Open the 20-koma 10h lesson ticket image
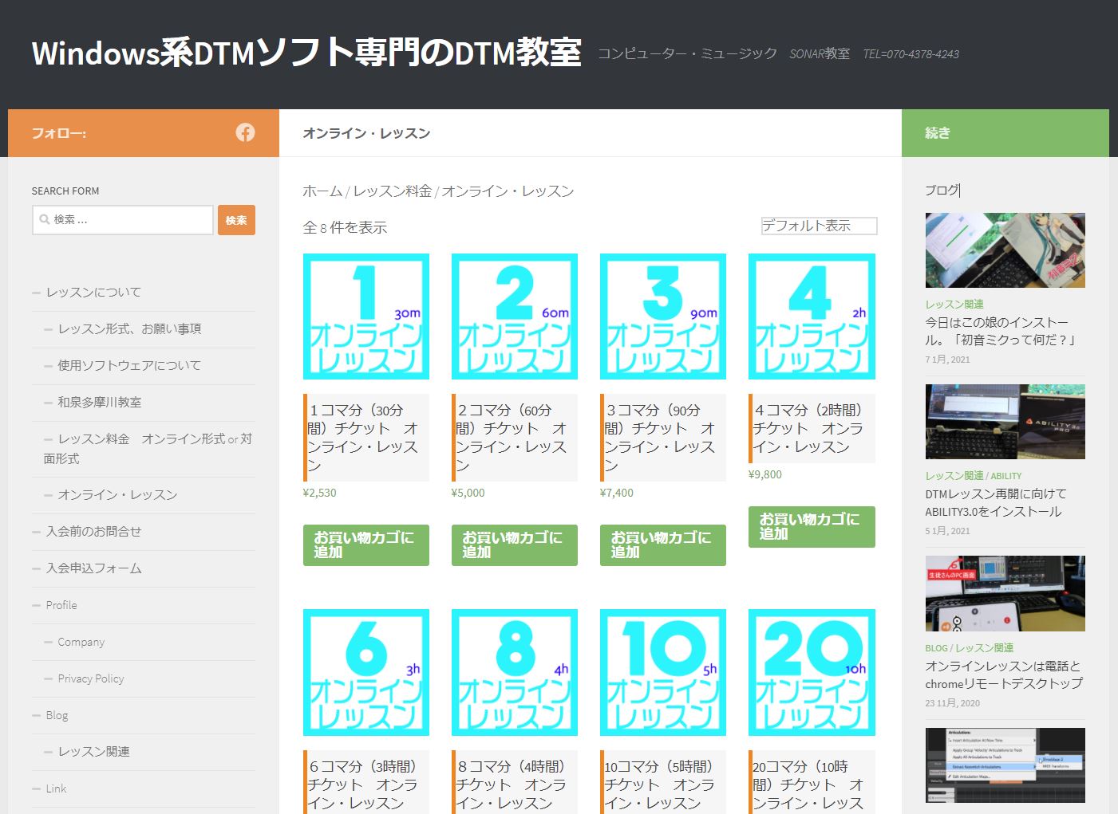The height and width of the screenshot is (814, 1118). point(812,672)
